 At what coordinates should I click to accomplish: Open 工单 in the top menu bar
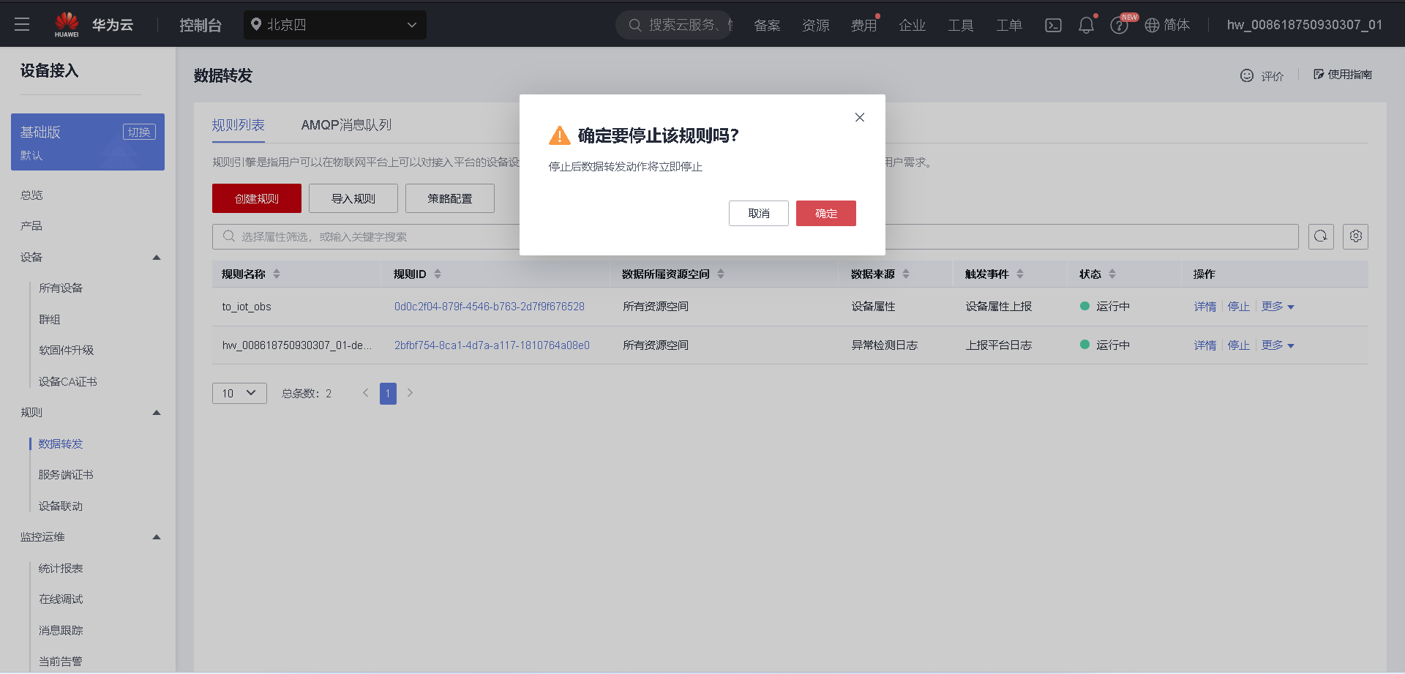click(x=1008, y=24)
